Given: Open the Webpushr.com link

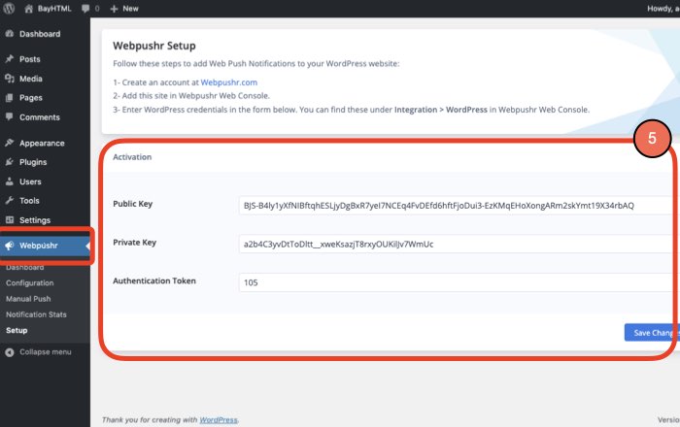Looking at the screenshot, I should click(x=229, y=82).
